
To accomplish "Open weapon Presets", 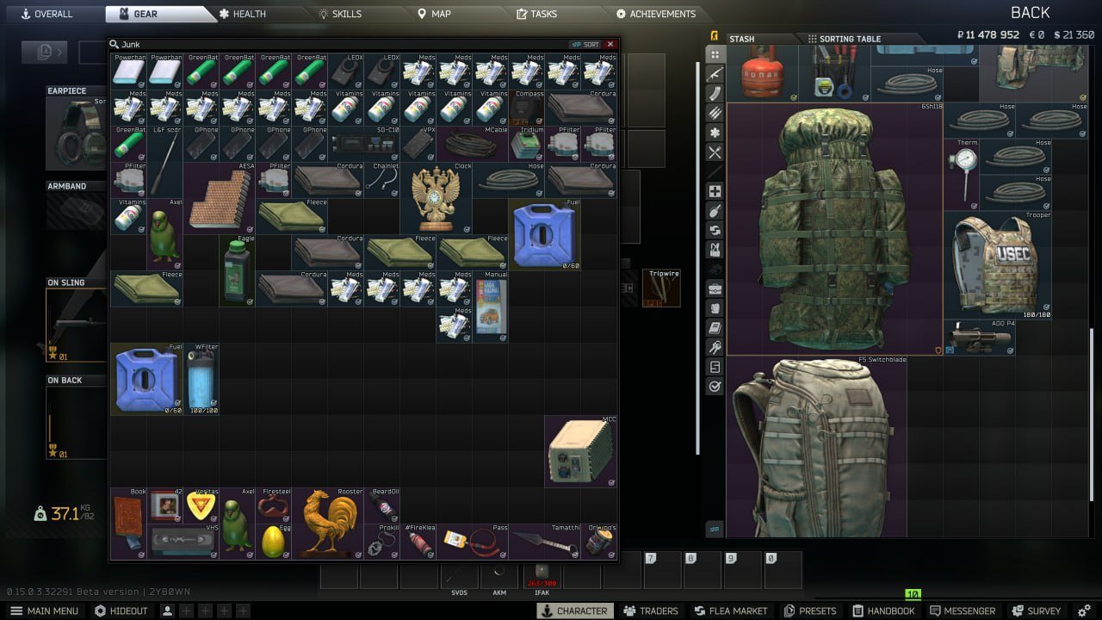I will point(808,611).
